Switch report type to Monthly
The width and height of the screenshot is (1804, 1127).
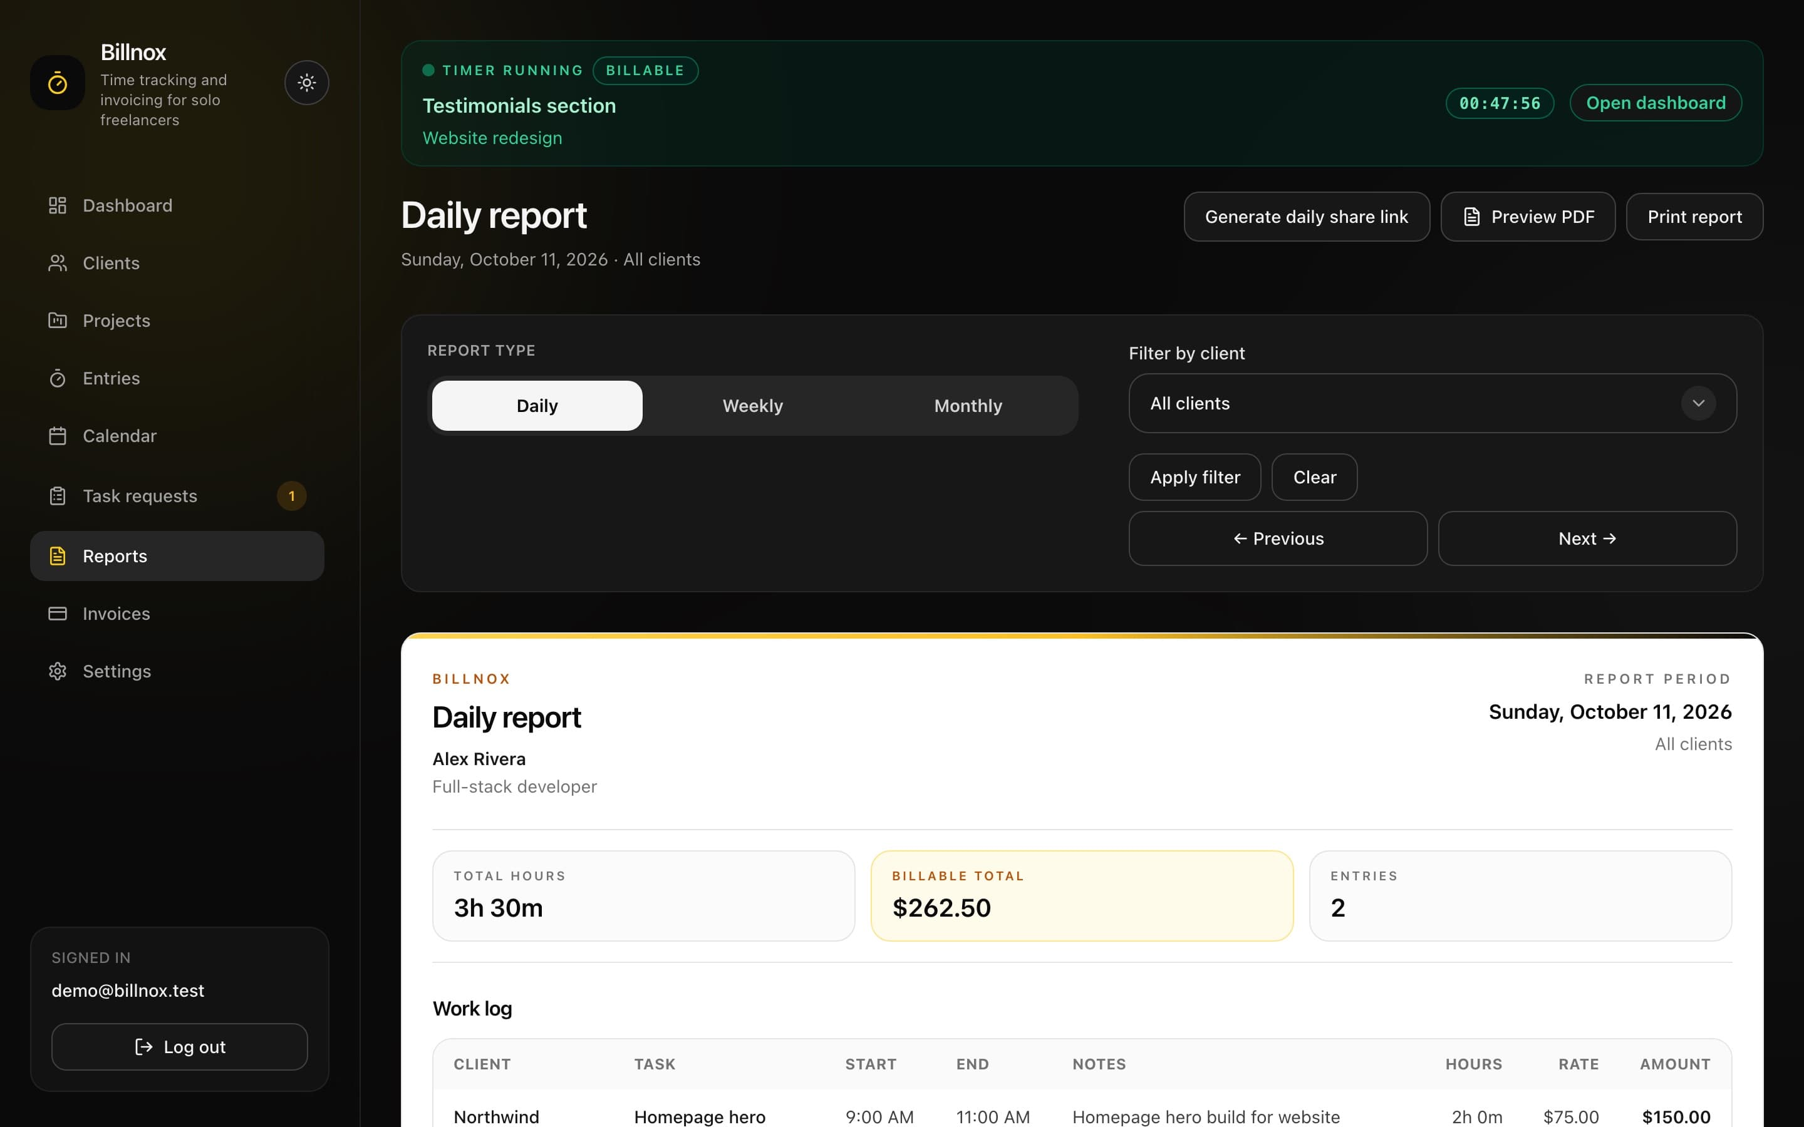(x=968, y=406)
